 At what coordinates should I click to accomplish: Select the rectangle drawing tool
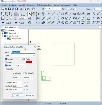pyautogui.click(x=63, y=14)
